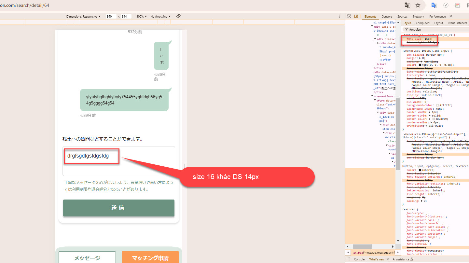Click the rotate screen orientation icon
469x263 pixels.
[178, 16]
